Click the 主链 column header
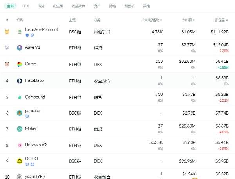Image resolution: width=235 pixels, height=179 pixels. [72, 20]
